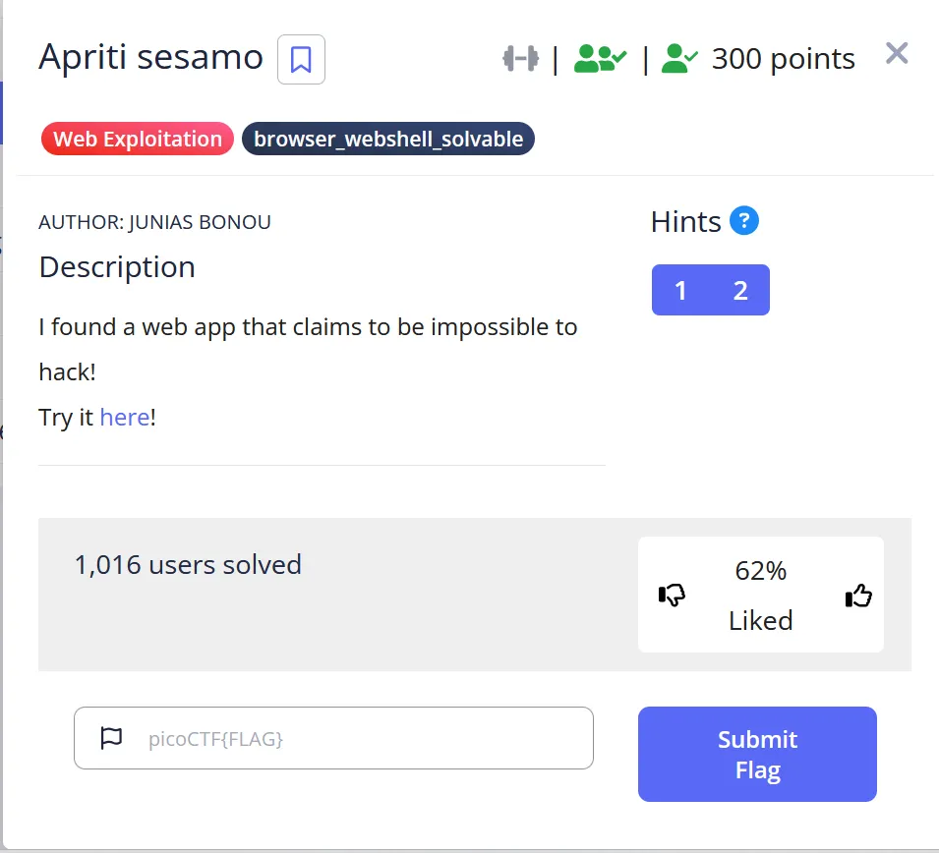This screenshot has height=853, width=939.
Task: Click the flag icon in the input box
Action: click(112, 738)
